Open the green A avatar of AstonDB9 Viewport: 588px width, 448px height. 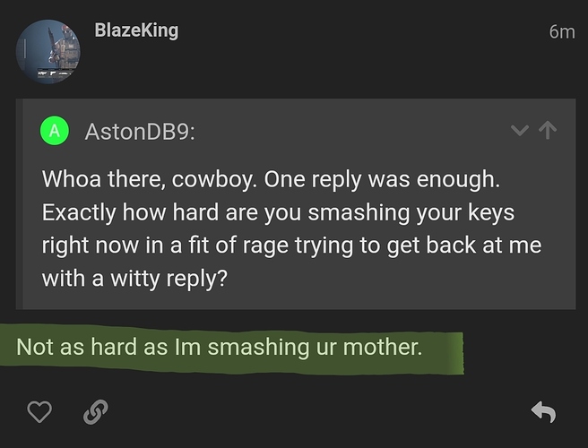tap(55, 131)
